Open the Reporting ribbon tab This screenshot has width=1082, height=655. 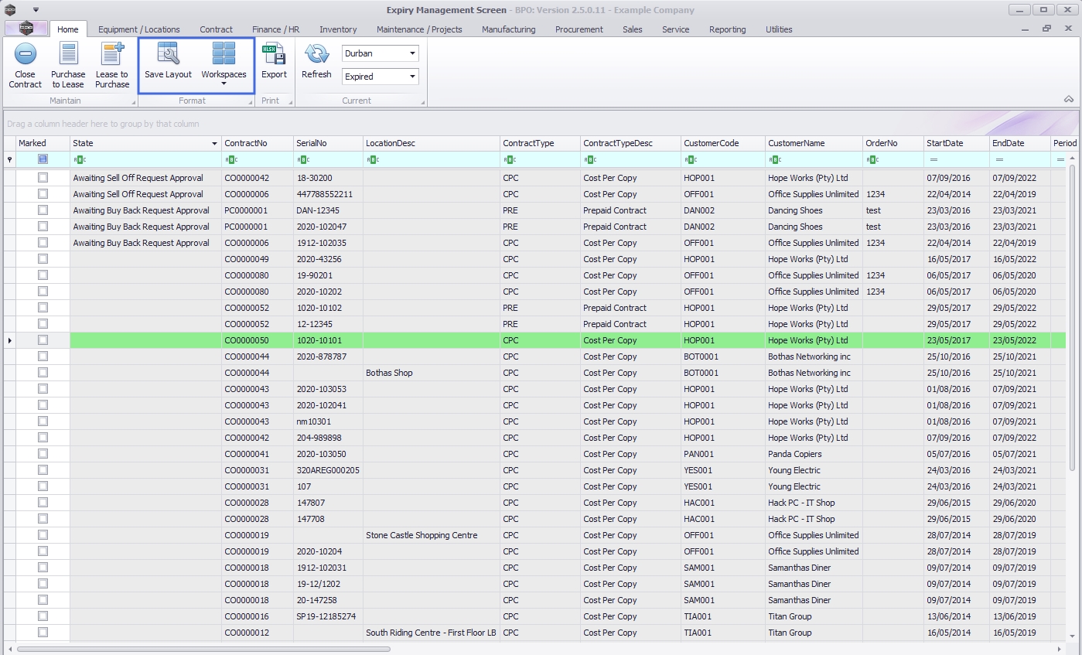coord(727,29)
